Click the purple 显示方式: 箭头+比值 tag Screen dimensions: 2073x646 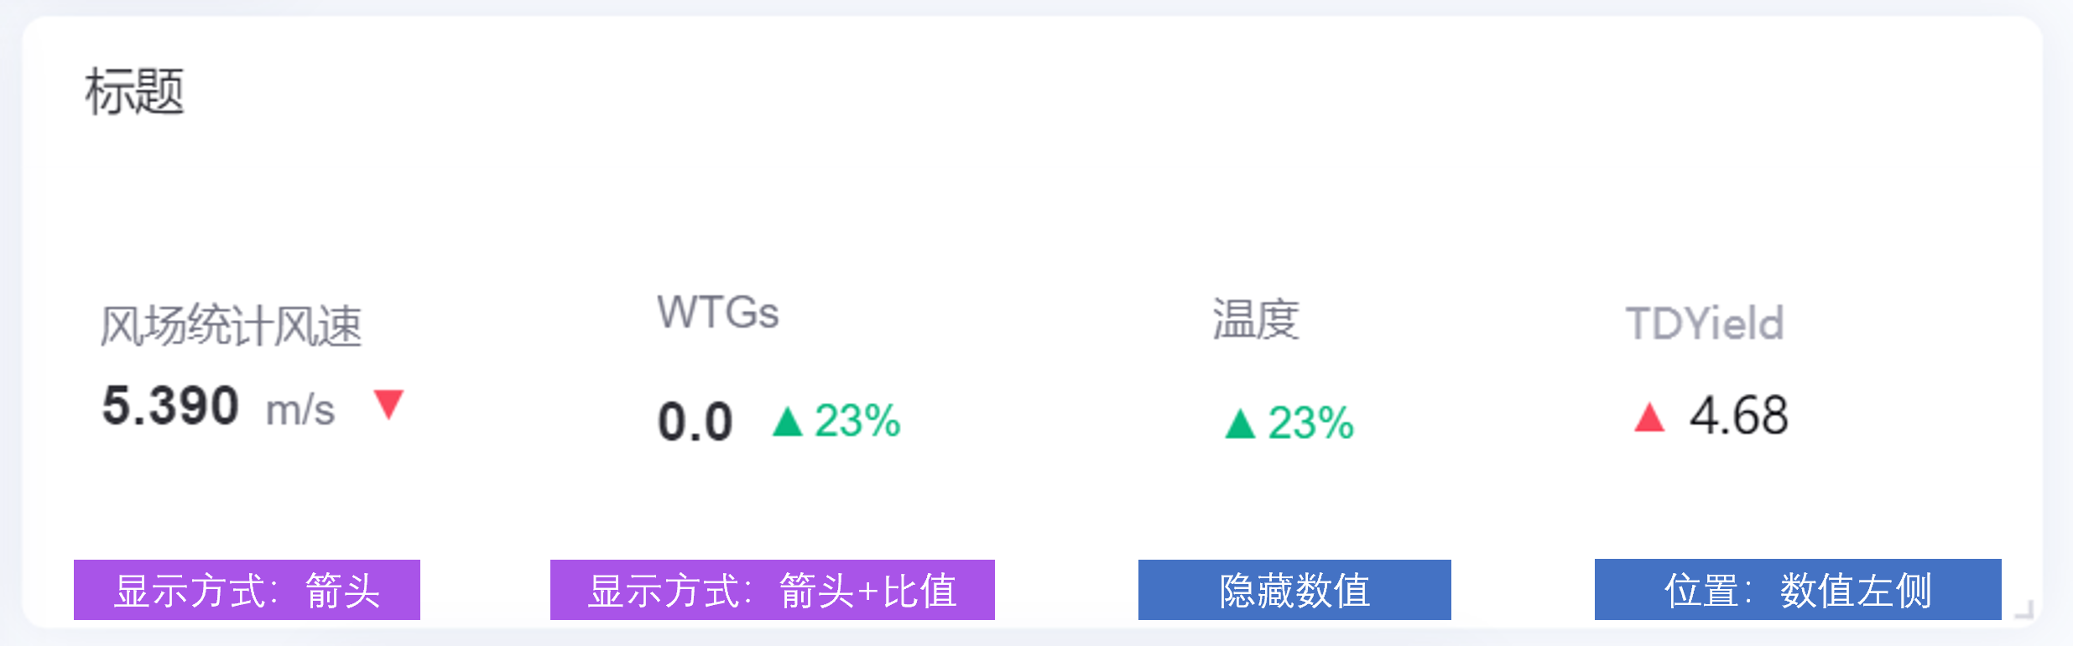coord(772,590)
